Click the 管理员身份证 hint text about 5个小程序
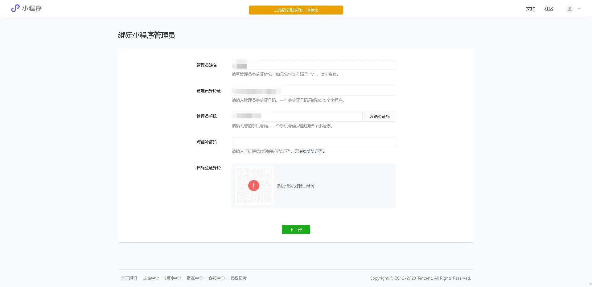592x287 pixels. 288,100
